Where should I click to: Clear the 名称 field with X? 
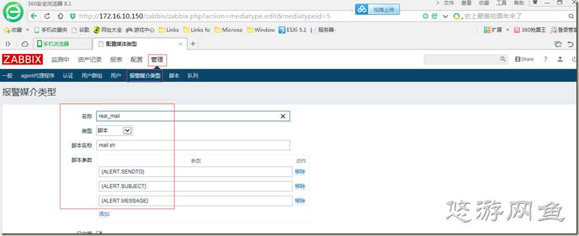(283, 116)
